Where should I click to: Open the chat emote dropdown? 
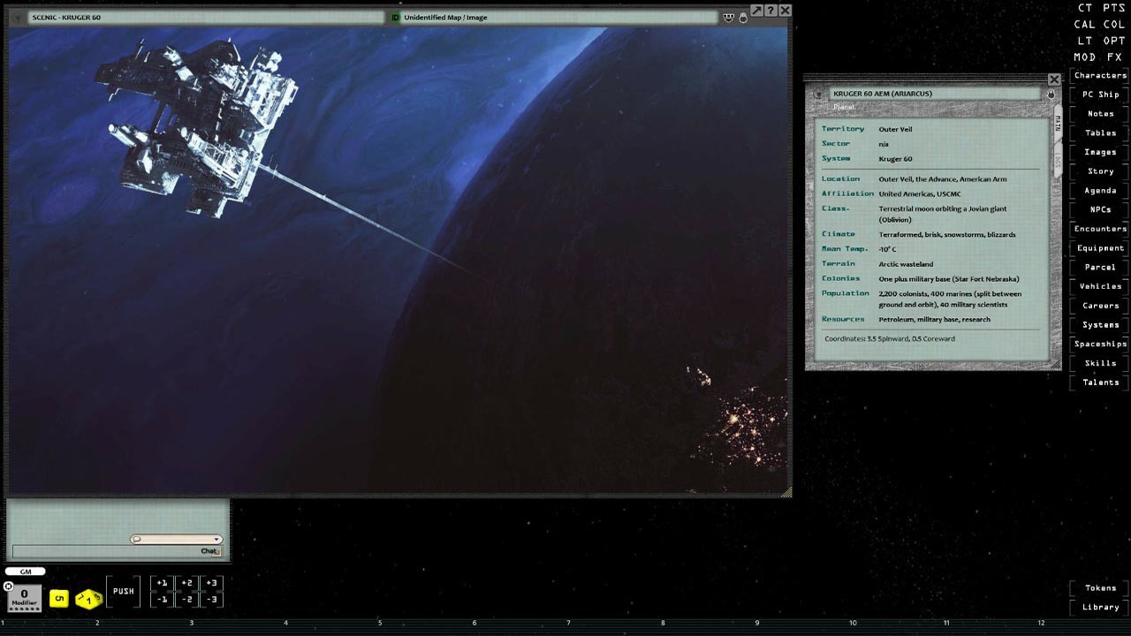pyautogui.click(x=216, y=538)
